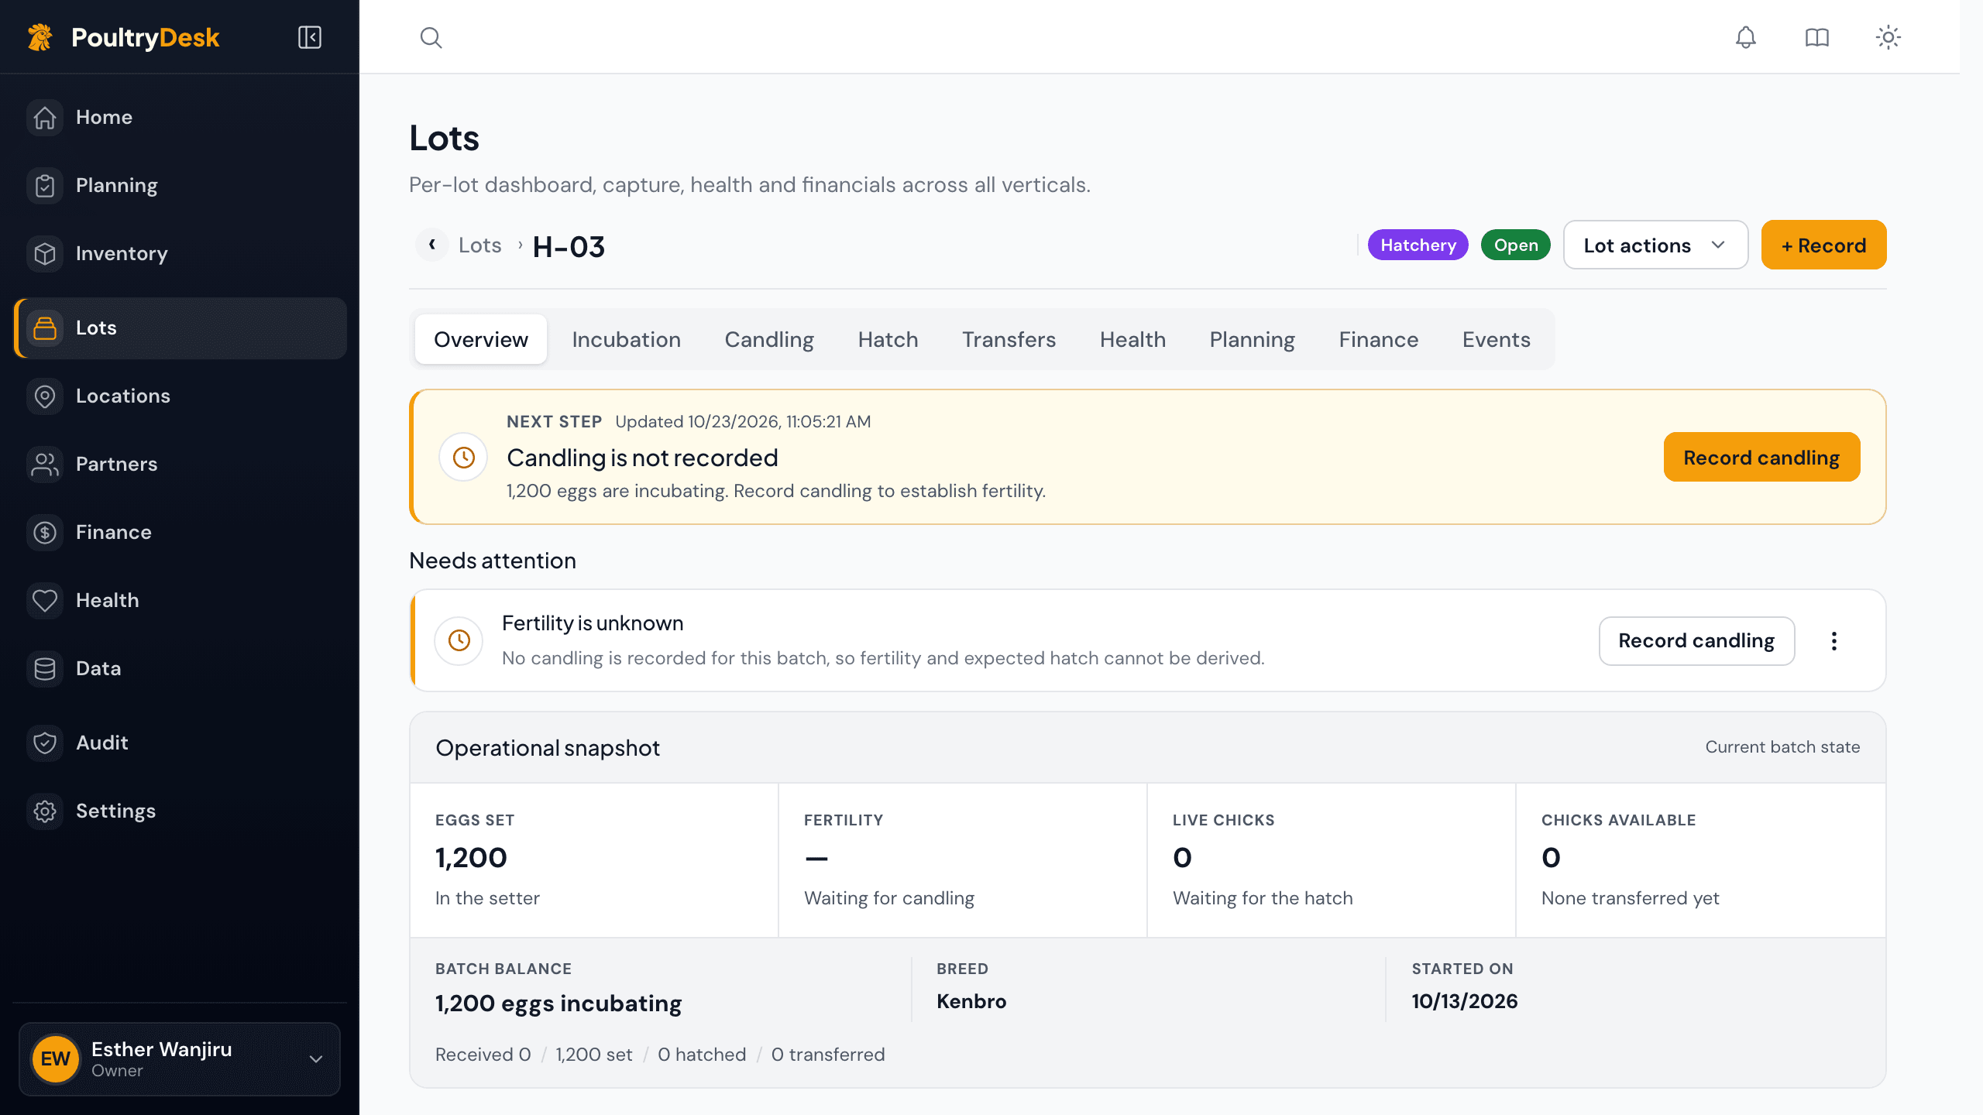Switch to the Events tab
Screen dimensions: 1983x1115
click(1496, 339)
